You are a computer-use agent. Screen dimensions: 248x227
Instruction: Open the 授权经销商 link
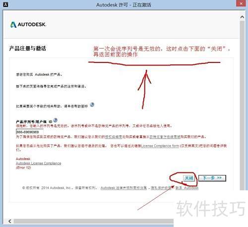coord(113,137)
